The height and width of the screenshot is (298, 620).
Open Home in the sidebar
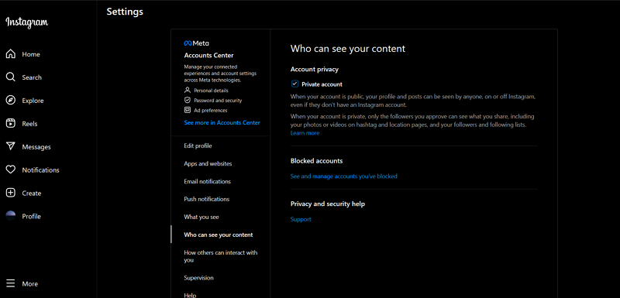pos(31,54)
